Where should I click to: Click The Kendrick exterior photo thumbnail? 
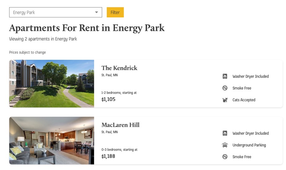pyautogui.click(x=52, y=83)
